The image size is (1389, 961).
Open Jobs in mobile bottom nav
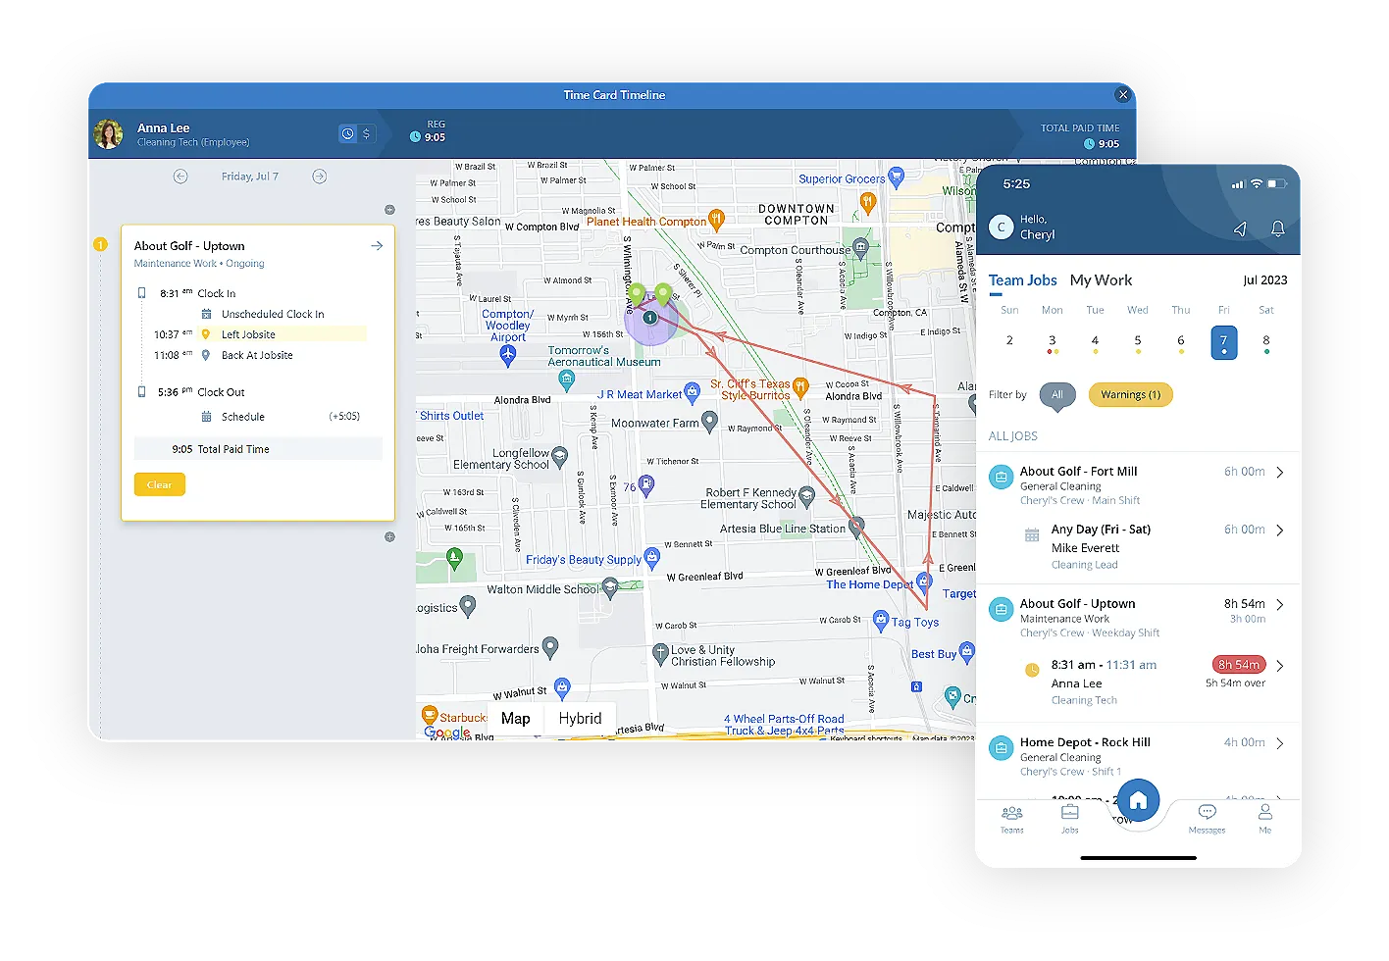[1069, 819]
